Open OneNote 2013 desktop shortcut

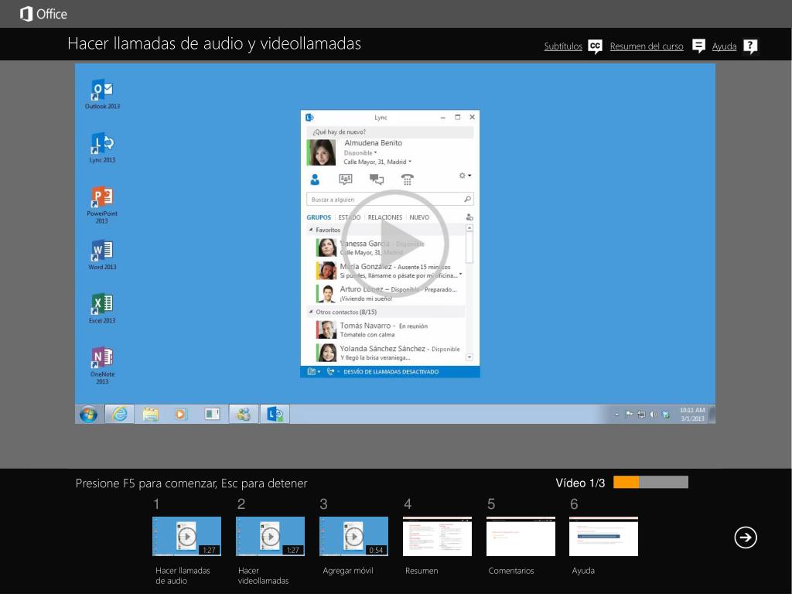pyautogui.click(x=102, y=365)
